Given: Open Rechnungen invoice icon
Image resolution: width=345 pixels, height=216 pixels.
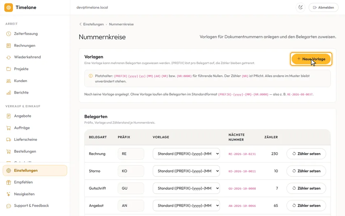Looking at the screenshot, I should point(9,46).
